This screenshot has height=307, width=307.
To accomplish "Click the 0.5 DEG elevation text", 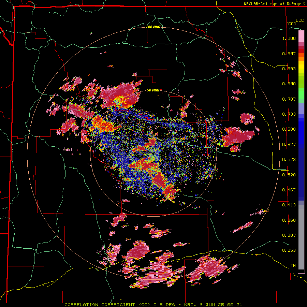I will [x=164, y=305].
